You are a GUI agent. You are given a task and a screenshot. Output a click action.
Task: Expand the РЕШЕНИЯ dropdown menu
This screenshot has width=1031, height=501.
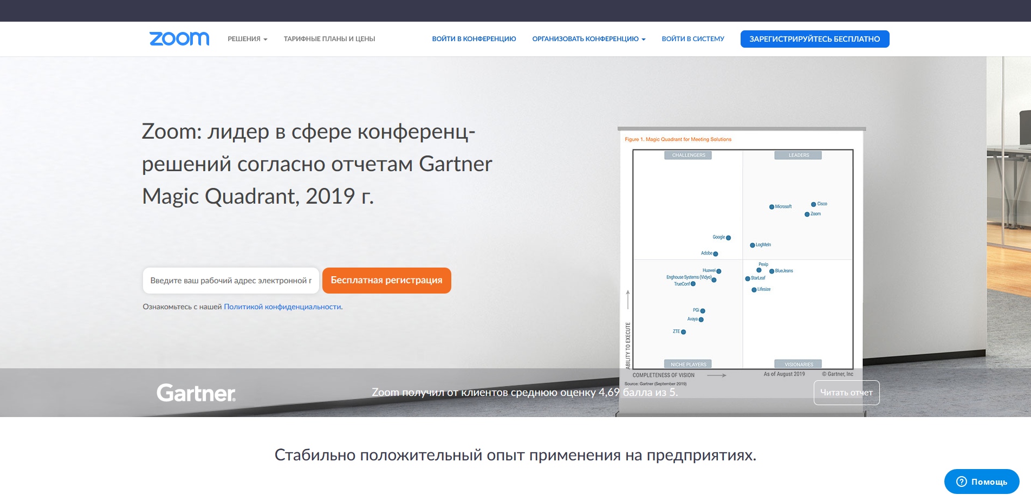pos(248,39)
